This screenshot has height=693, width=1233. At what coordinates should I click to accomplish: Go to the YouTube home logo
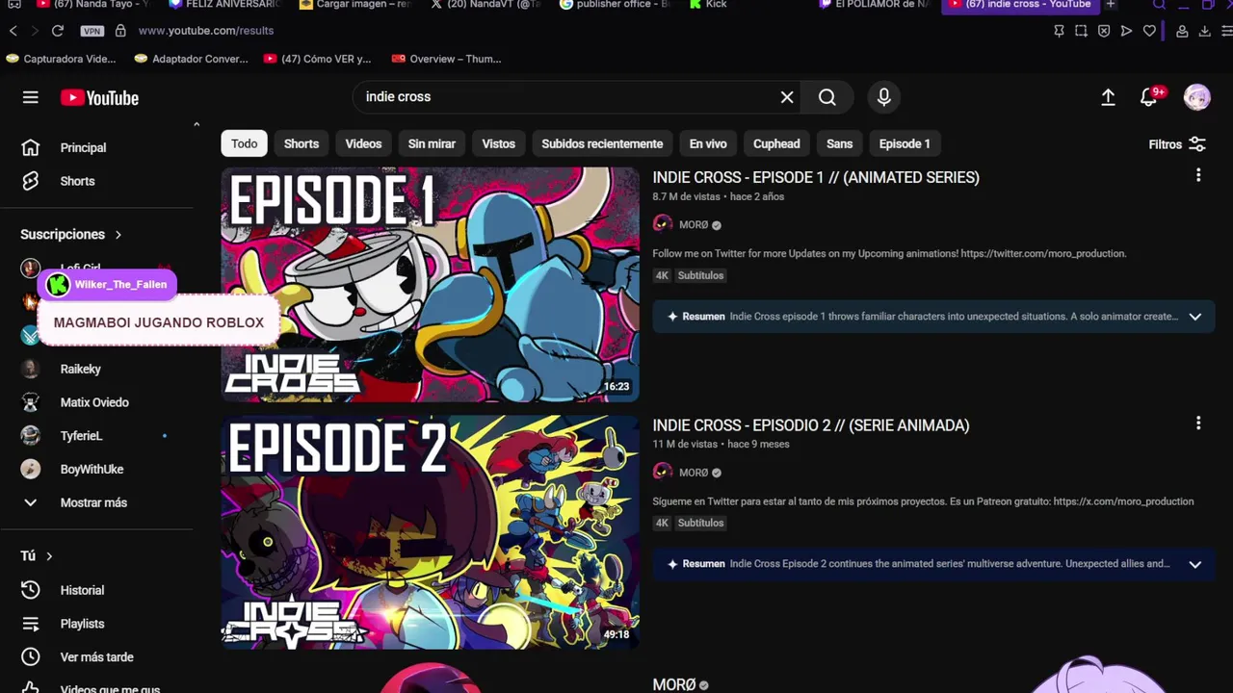99,97
